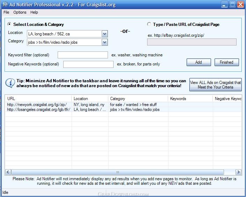
Task: Click the horizontal scrollbar left arrow
Action: point(8,172)
